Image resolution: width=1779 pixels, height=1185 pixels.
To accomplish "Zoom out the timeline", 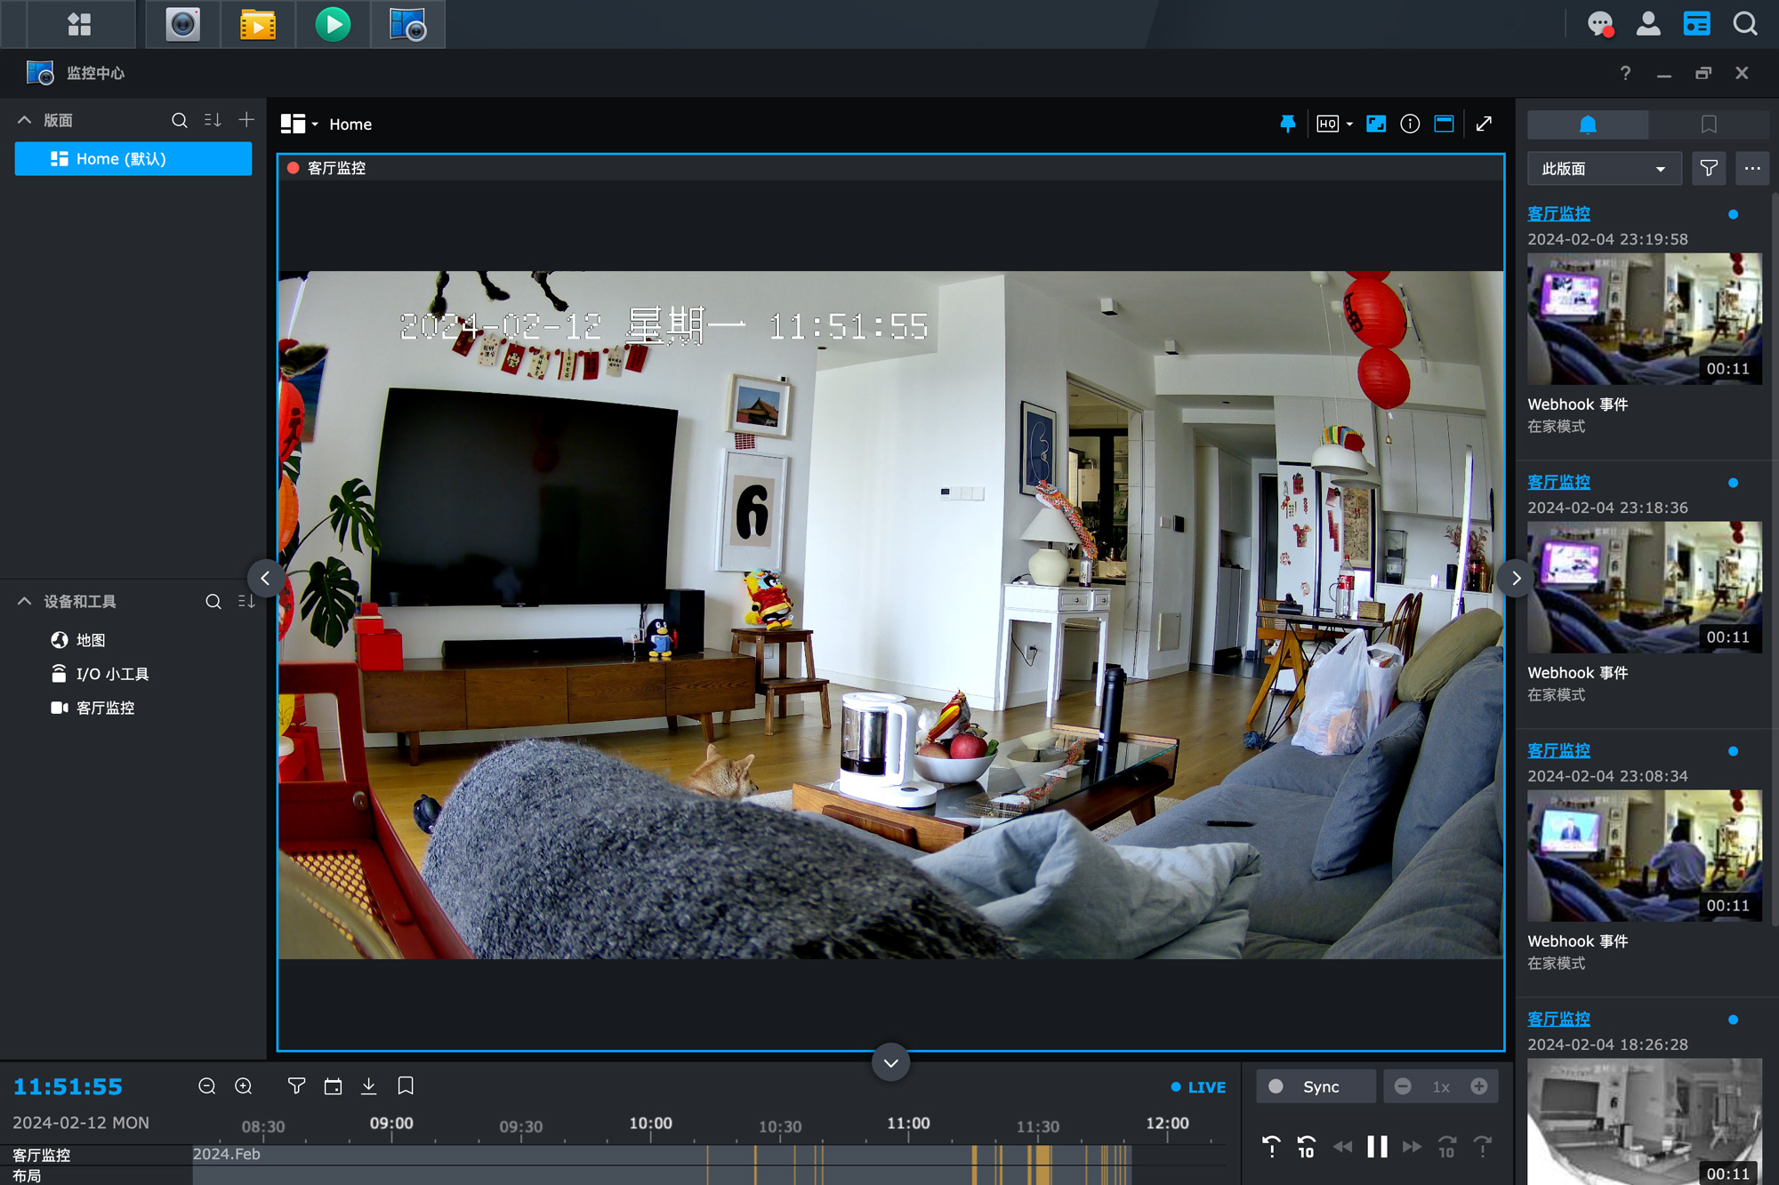I will [x=207, y=1086].
